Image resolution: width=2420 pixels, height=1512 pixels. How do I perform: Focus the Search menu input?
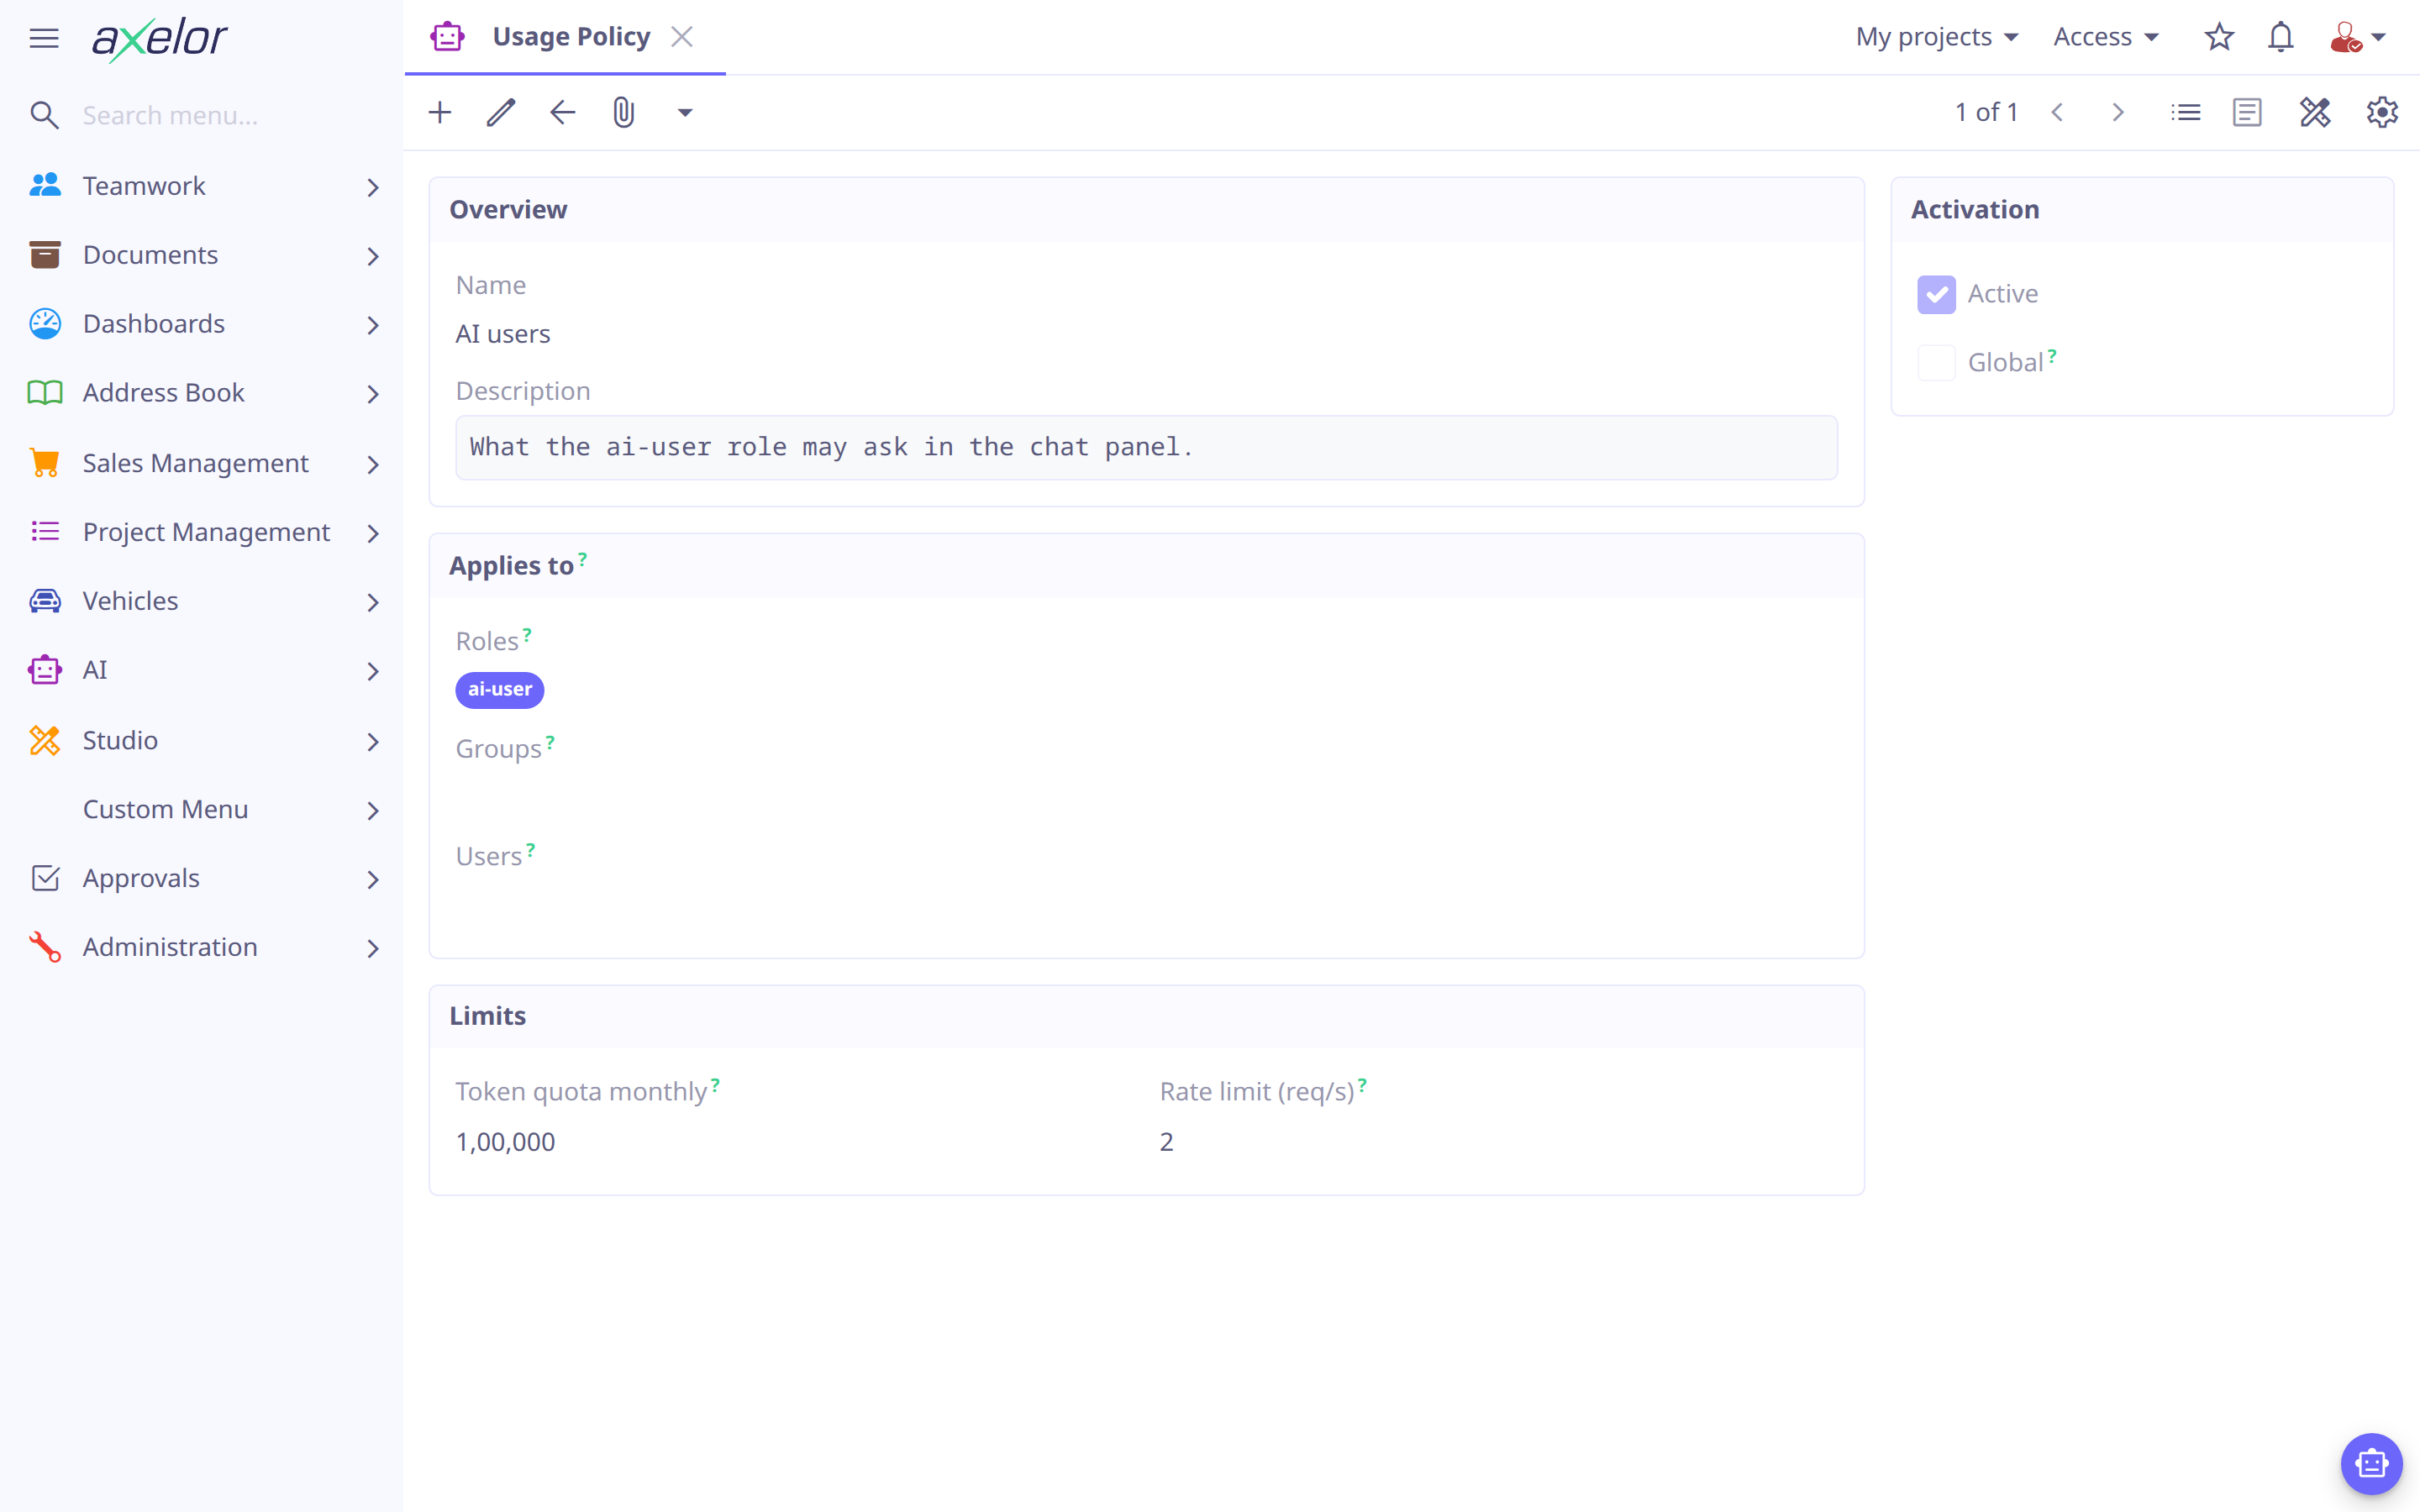[x=230, y=115]
